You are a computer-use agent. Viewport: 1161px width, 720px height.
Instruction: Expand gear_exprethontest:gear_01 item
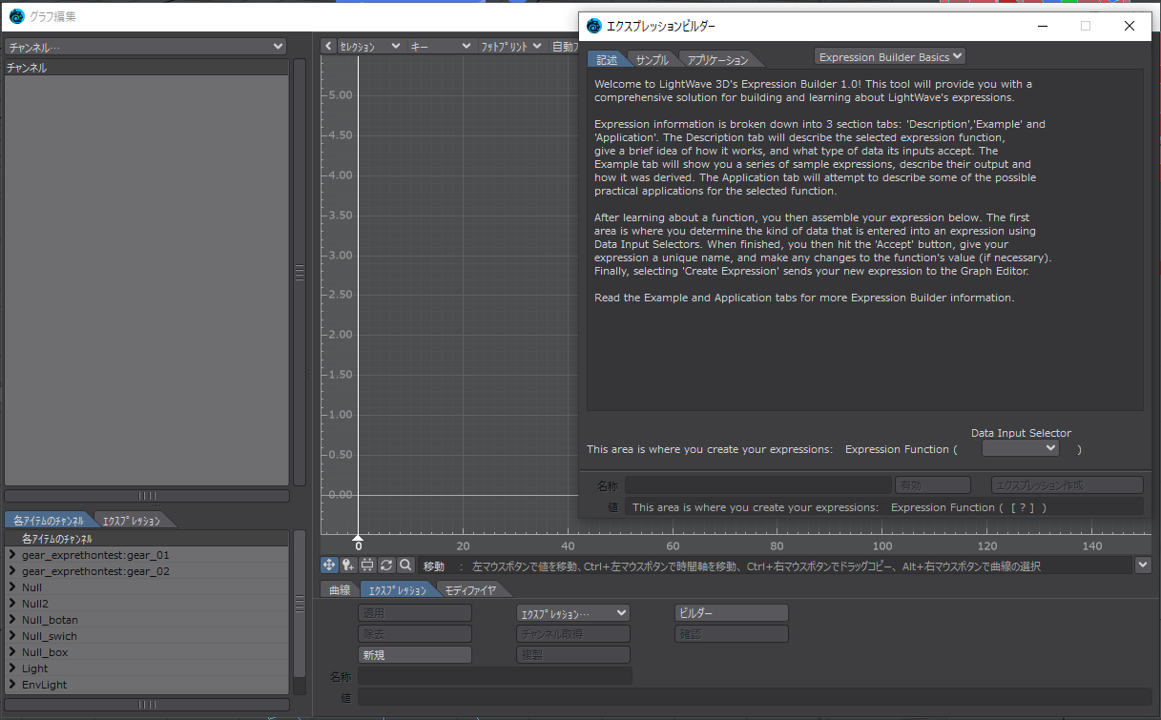[x=12, y=555]
